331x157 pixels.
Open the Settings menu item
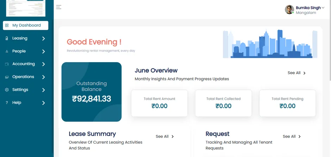tap(26, 90)
